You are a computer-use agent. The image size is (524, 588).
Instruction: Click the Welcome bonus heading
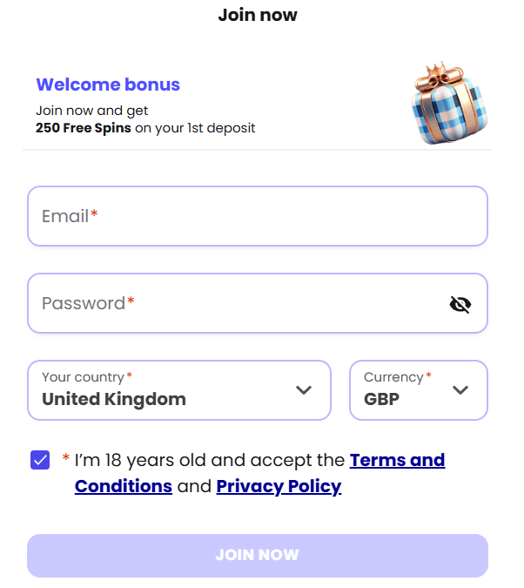click(x=108, y=84)
